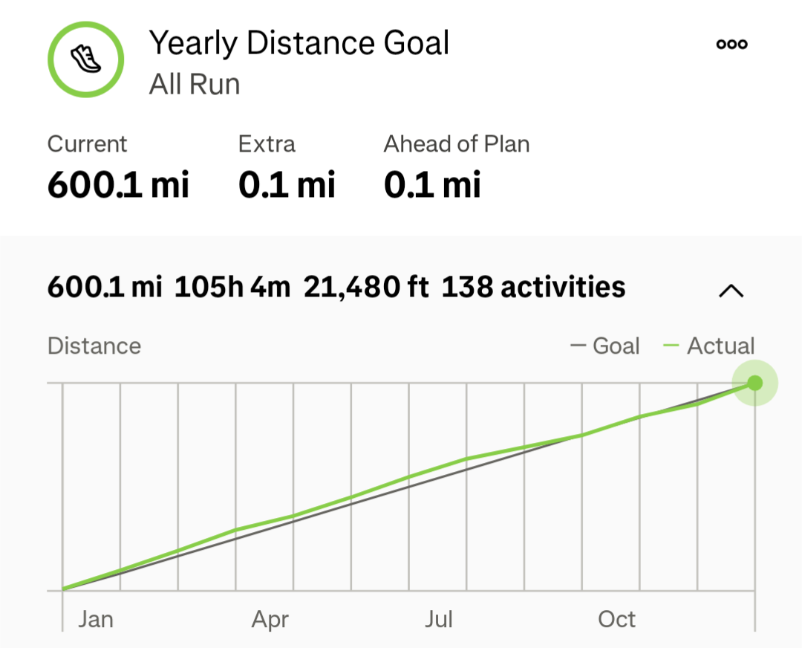
Task: Click the current progress dot on chart
Action: point(754,383)
